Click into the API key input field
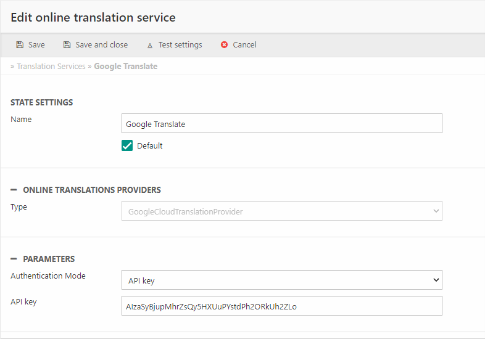Image resolution: width=485 pixels, height=339 pixels. [281, 306]
